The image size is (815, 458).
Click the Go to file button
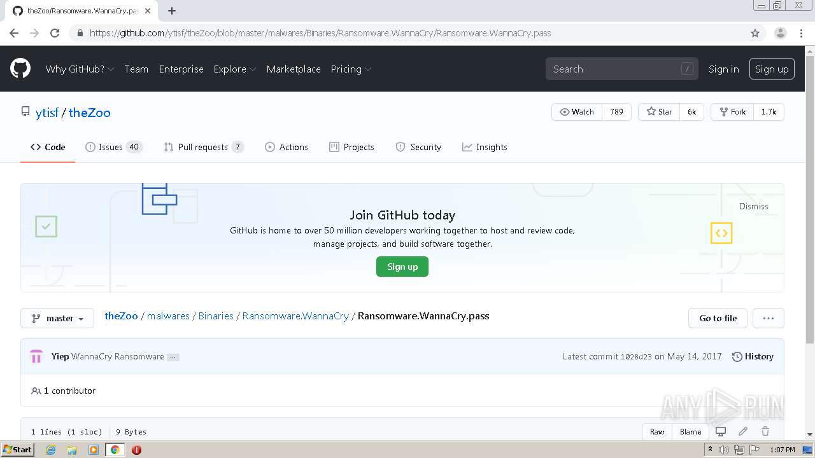click(718, 318)
